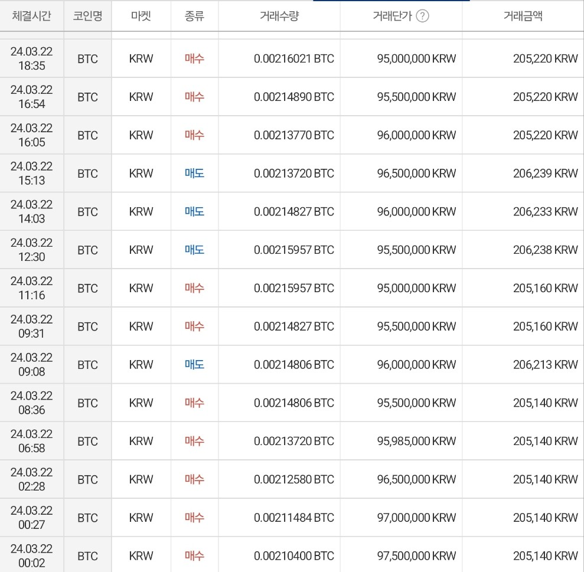This screenshot has width=584, height=572.
Task: Click 매수 type in the 00:02 row
Action: tap(194, 556)
